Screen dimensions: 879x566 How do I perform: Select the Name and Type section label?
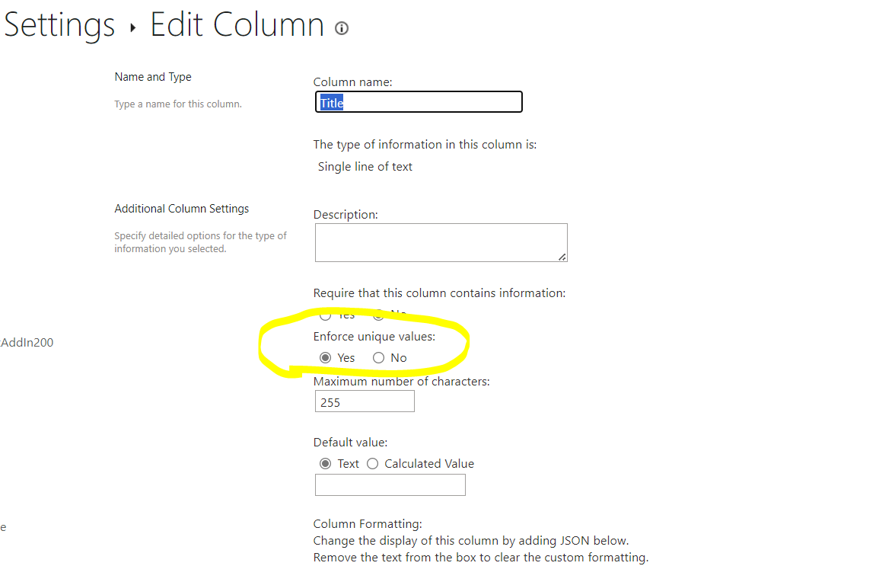click(x=152, y=76)
